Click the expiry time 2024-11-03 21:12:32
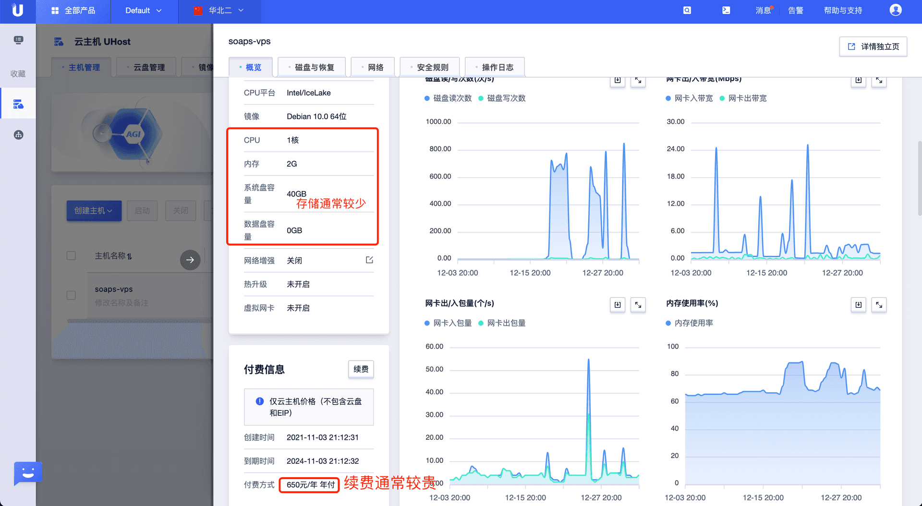Viewport: 922px width, 506px height. (323, 461)
